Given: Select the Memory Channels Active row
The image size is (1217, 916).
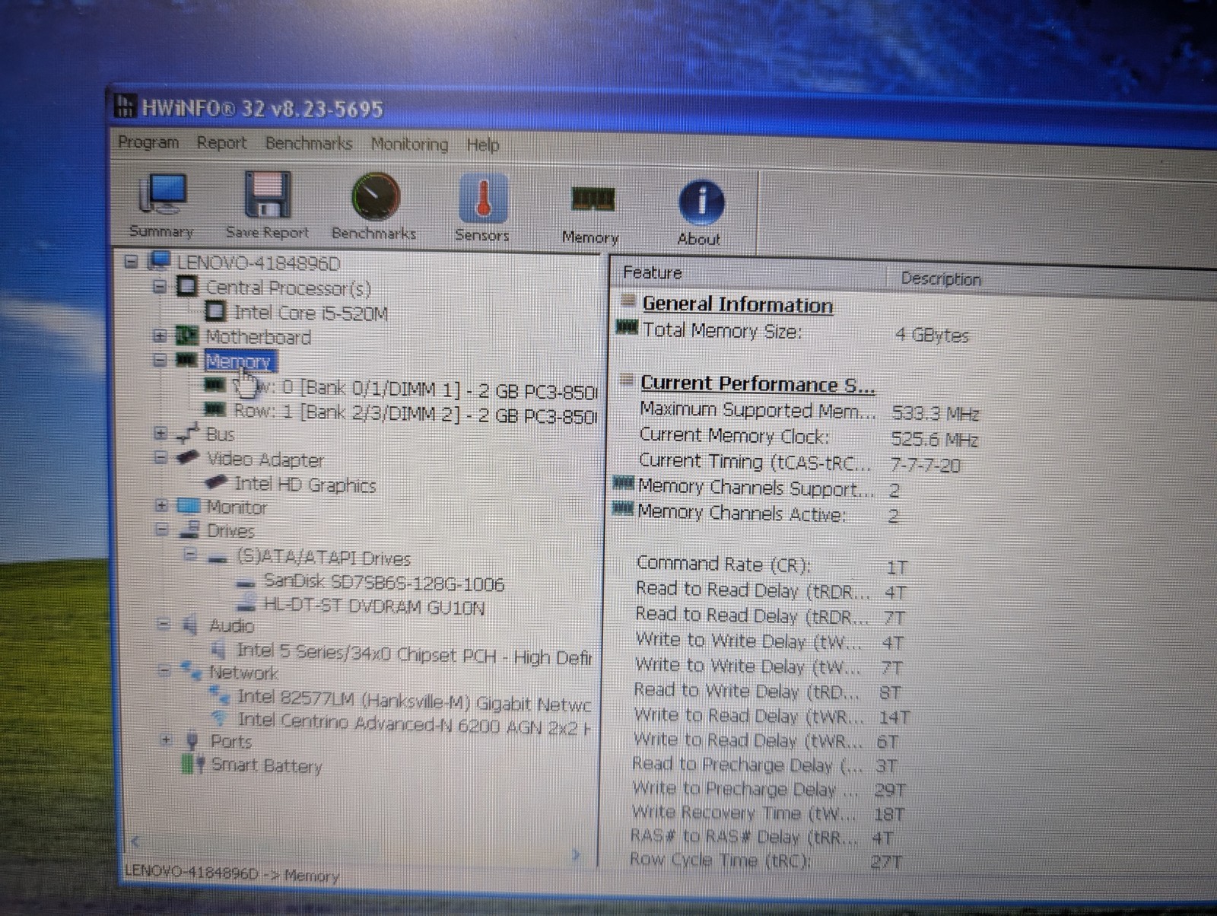Looking at the screenshot, I should (x=757, y=514).
